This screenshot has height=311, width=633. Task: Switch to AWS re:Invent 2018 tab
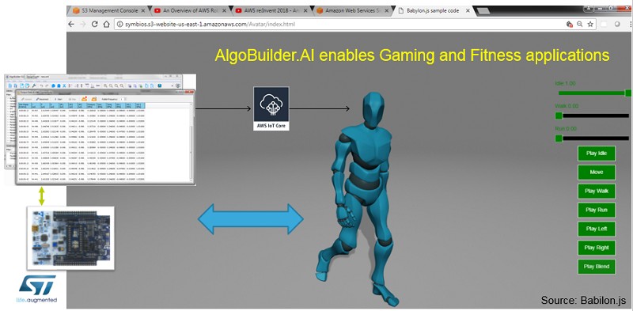tap(271, 11)
